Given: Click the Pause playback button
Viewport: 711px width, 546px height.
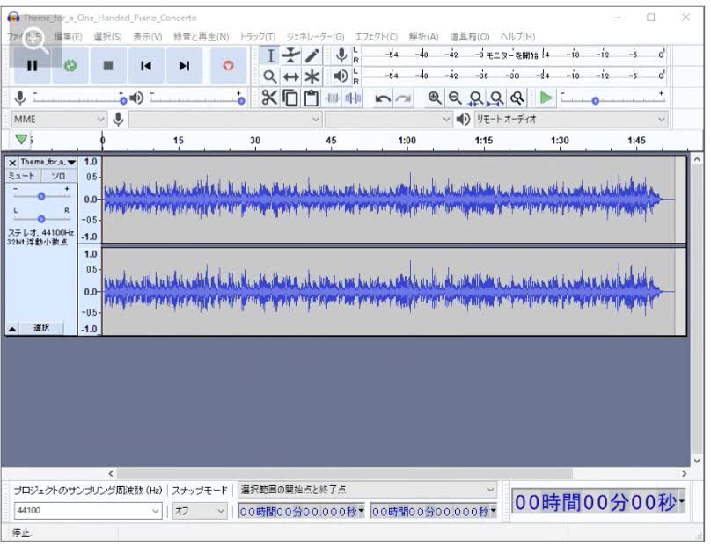Looking at the screenshot, I should point(32,66).
